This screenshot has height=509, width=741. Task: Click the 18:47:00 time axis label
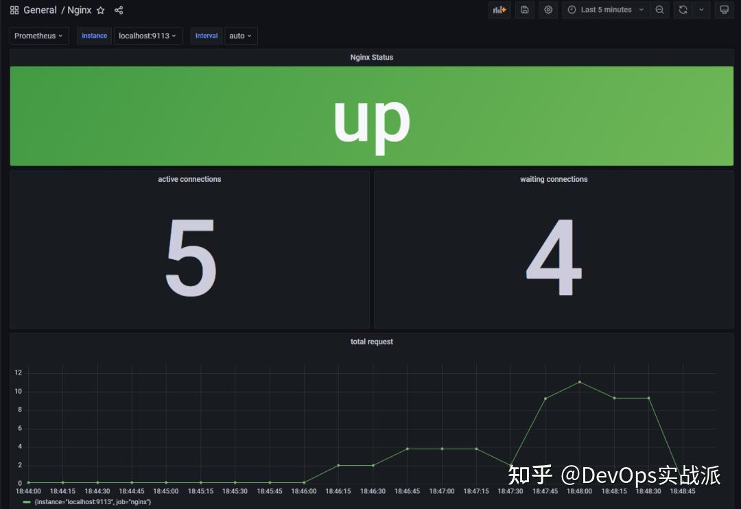click(442, 492)
